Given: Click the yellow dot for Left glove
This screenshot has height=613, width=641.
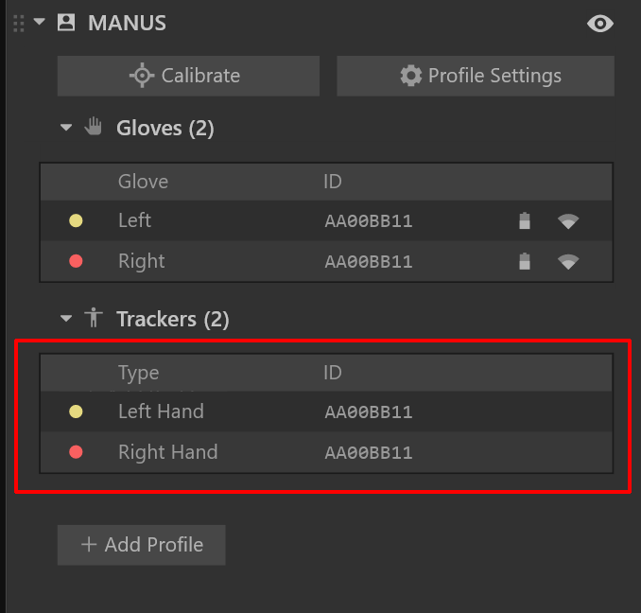Looking at the screenshot, I should point(77,221).
